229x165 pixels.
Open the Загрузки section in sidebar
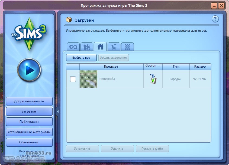pos(29,111)
